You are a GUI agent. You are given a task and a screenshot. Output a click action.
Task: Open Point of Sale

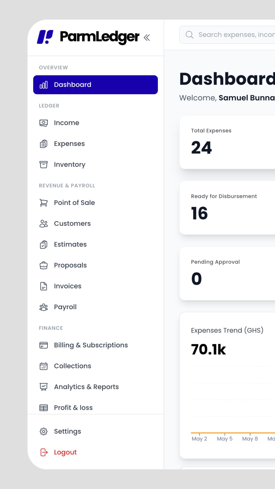pyautogui.click(x=95, y=203)
